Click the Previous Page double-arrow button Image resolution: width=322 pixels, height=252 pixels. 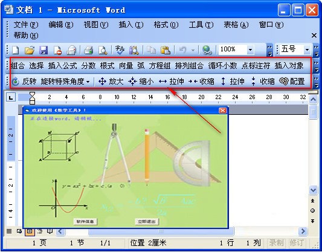pos(312,201)
